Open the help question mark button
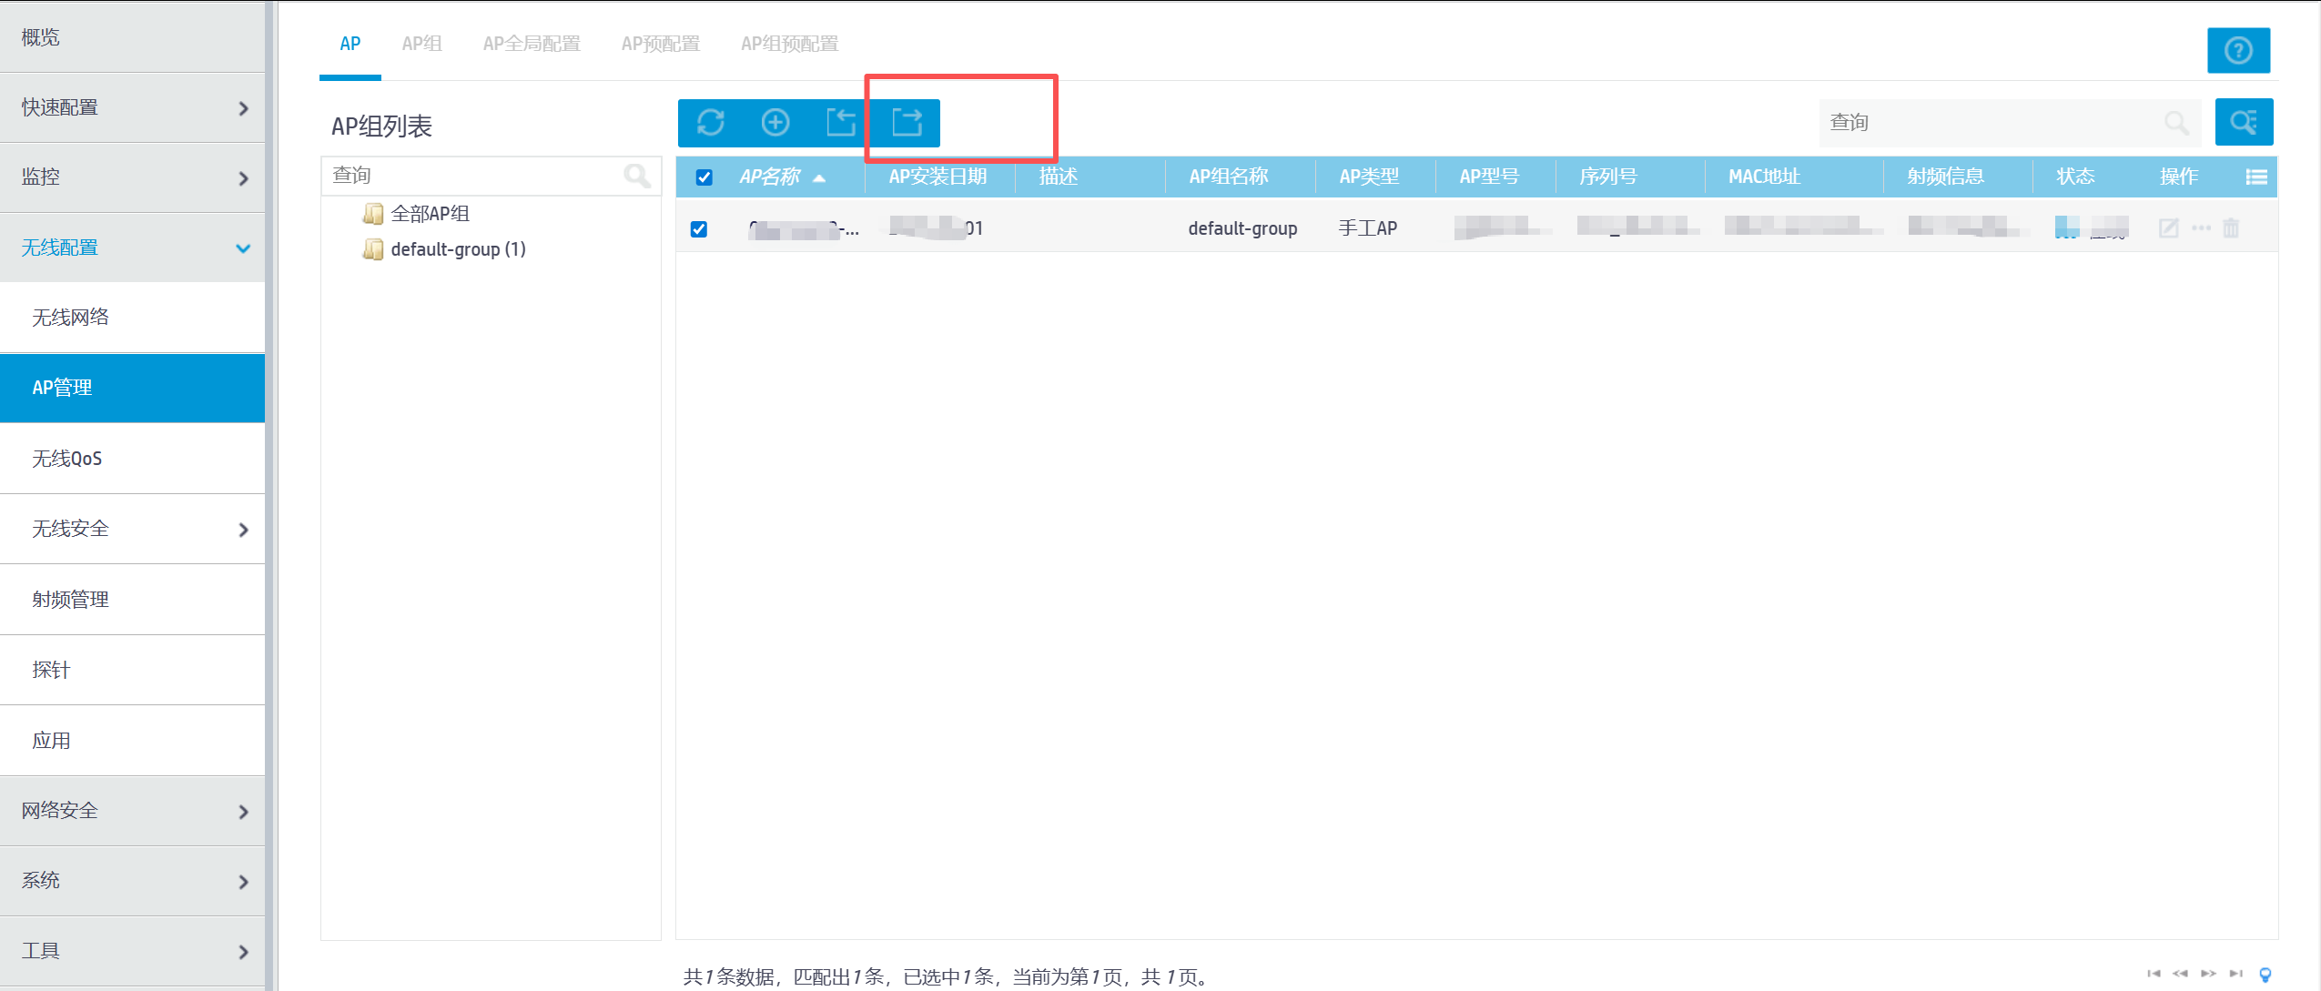This screenshot has width=2321, height=991. pos(2238,50)
